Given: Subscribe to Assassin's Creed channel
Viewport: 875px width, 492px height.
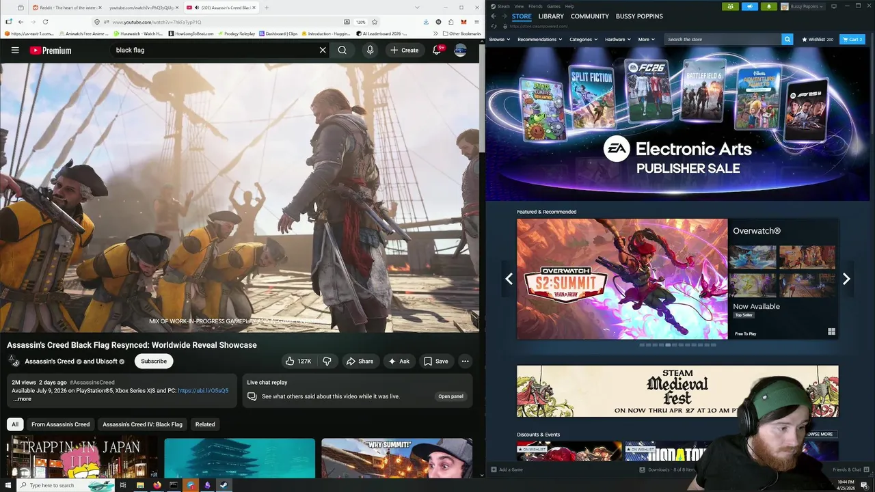Looking at the screenshot, I should pyautogui.click(x=154, y=361).
